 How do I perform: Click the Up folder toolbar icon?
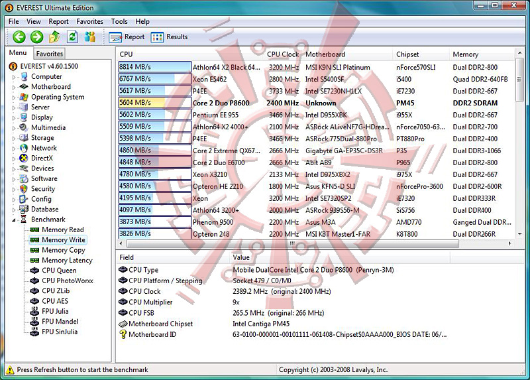click(x=54, y=37)
